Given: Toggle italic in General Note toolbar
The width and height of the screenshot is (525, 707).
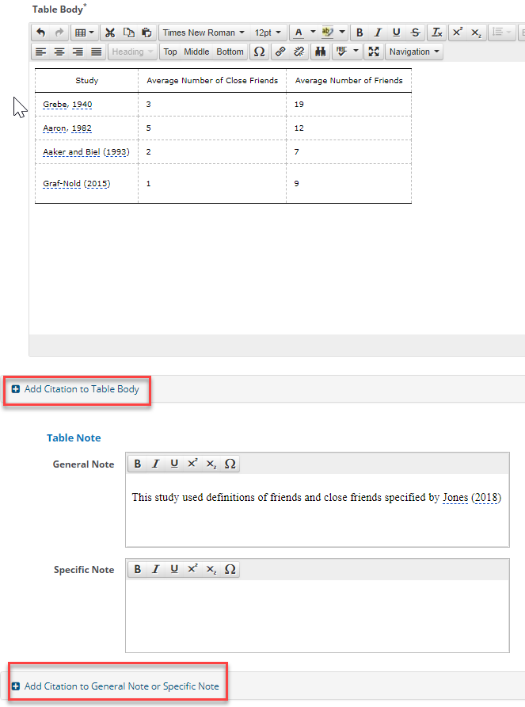Looking at the screenshot, I should 156,464.
